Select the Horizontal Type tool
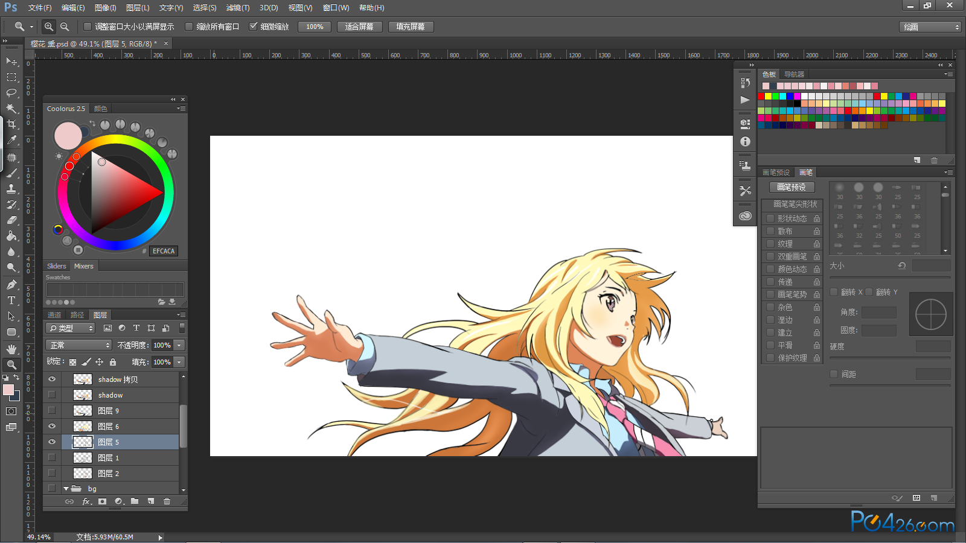 (11, 300)
